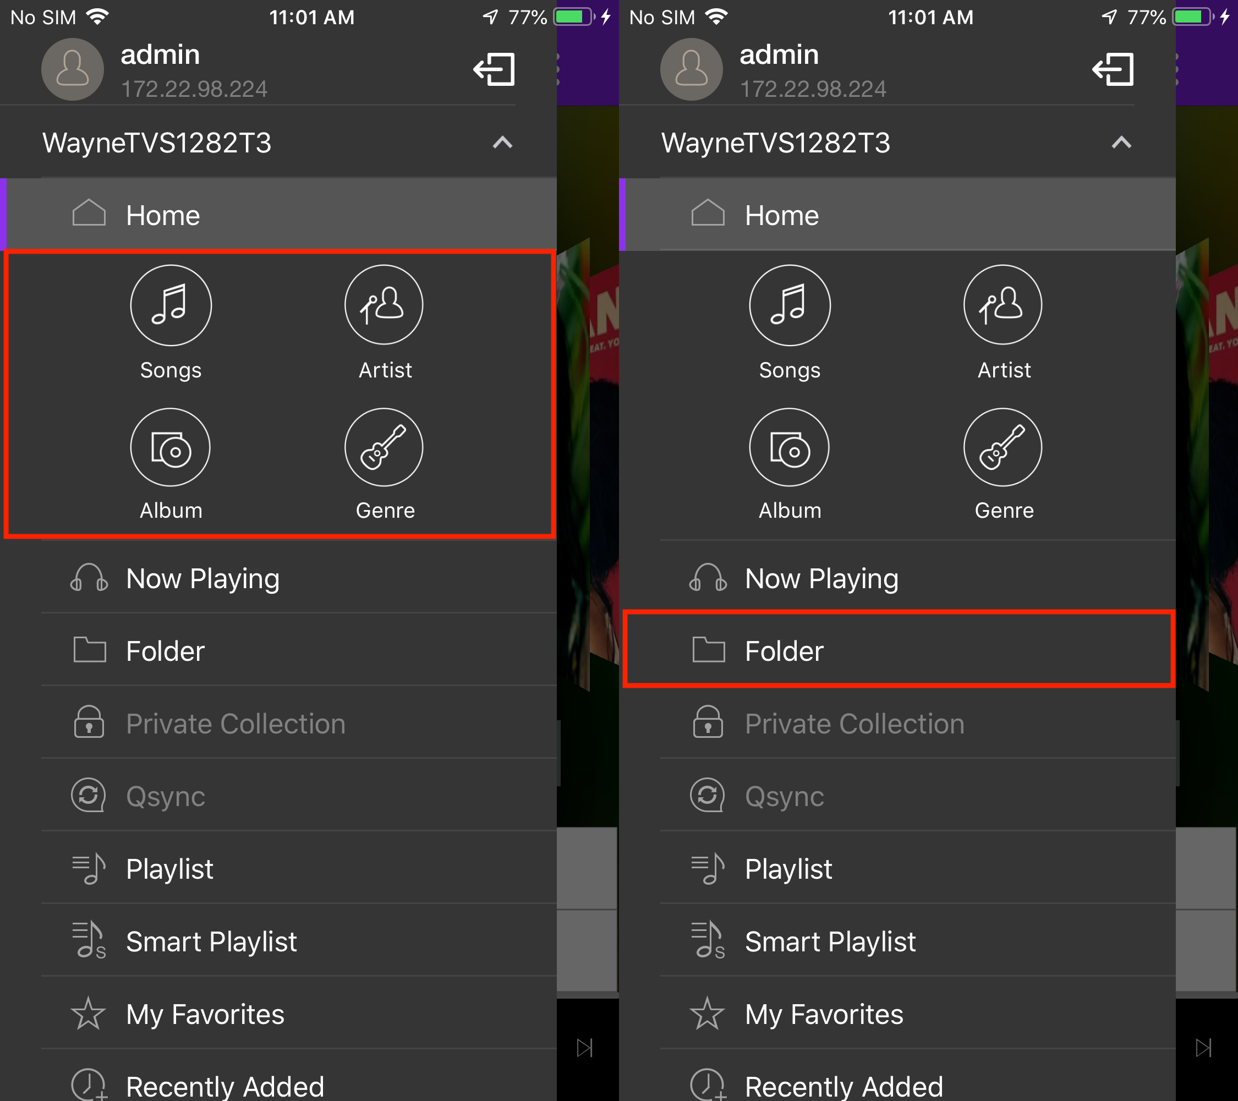1238x1101 pixels.
Task: Open the Genre guitar icon in left panel
Action: pos(384,447)
